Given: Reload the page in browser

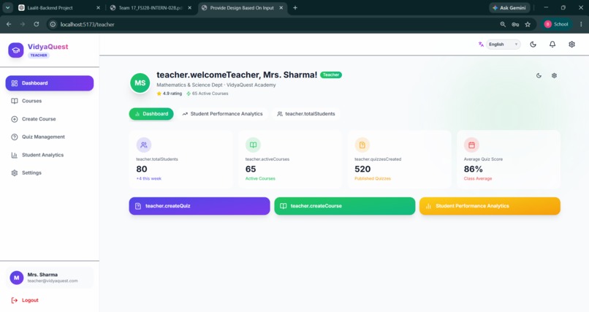Looking at the screenshot, I should 36,24.
